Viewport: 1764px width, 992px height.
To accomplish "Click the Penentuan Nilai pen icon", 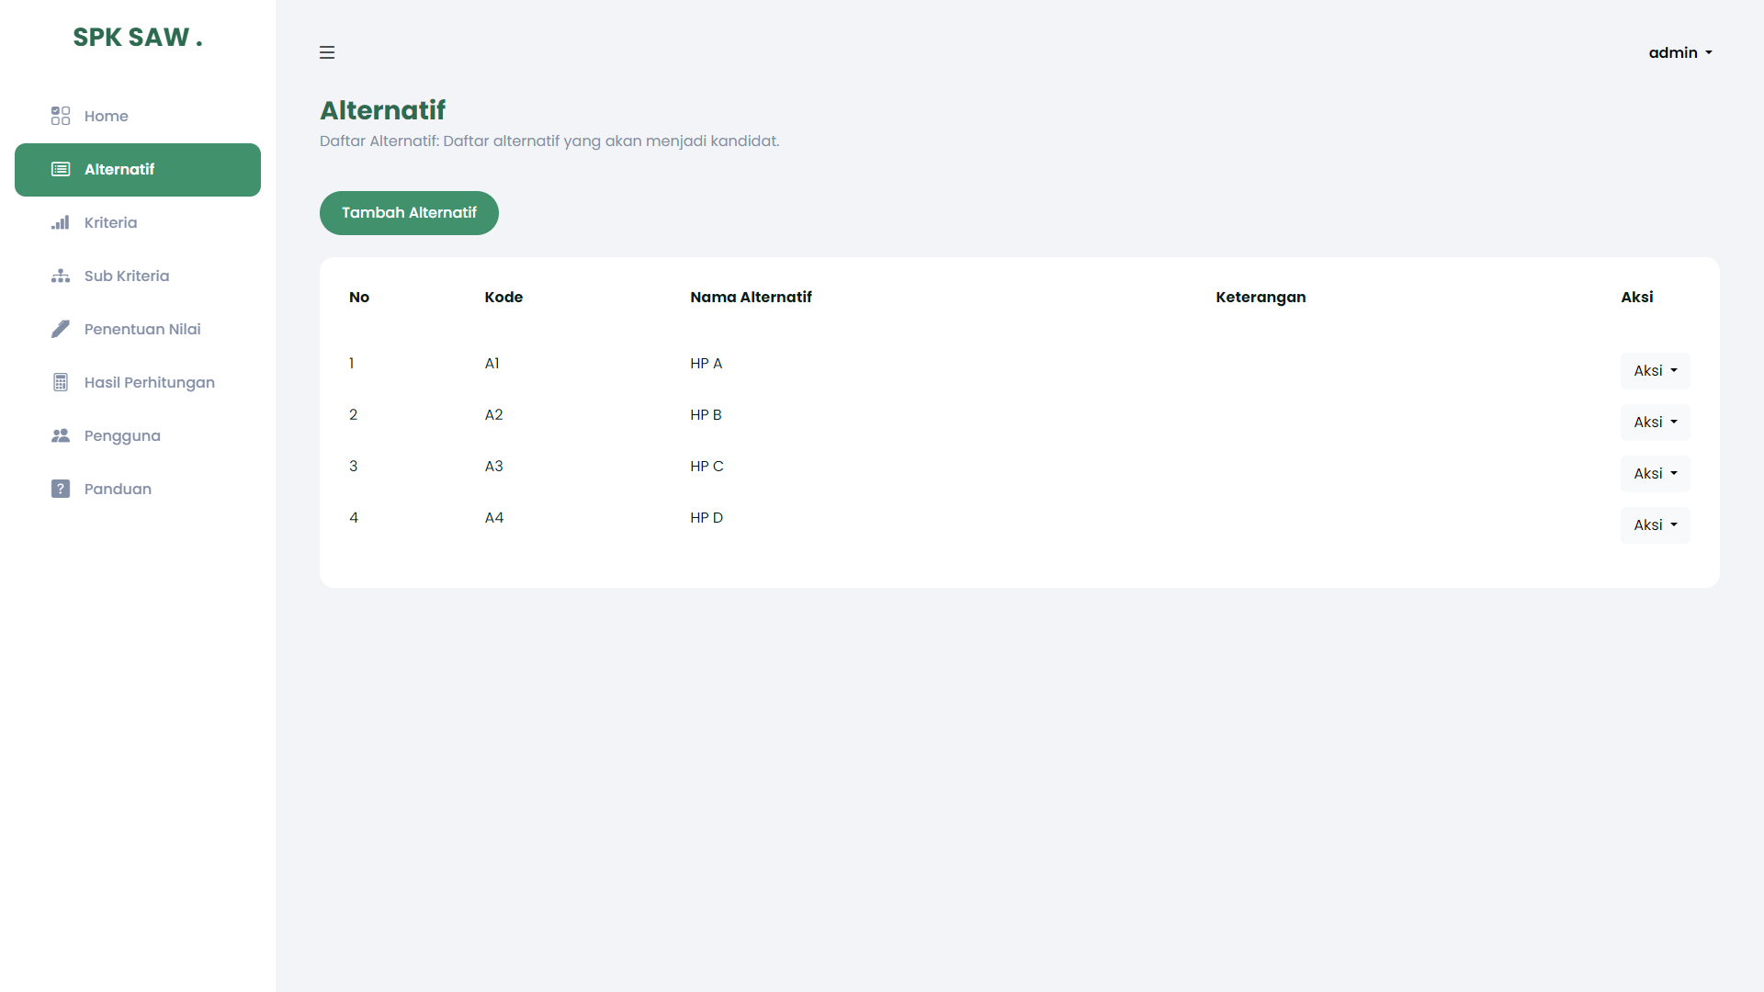I will [61, 329].
